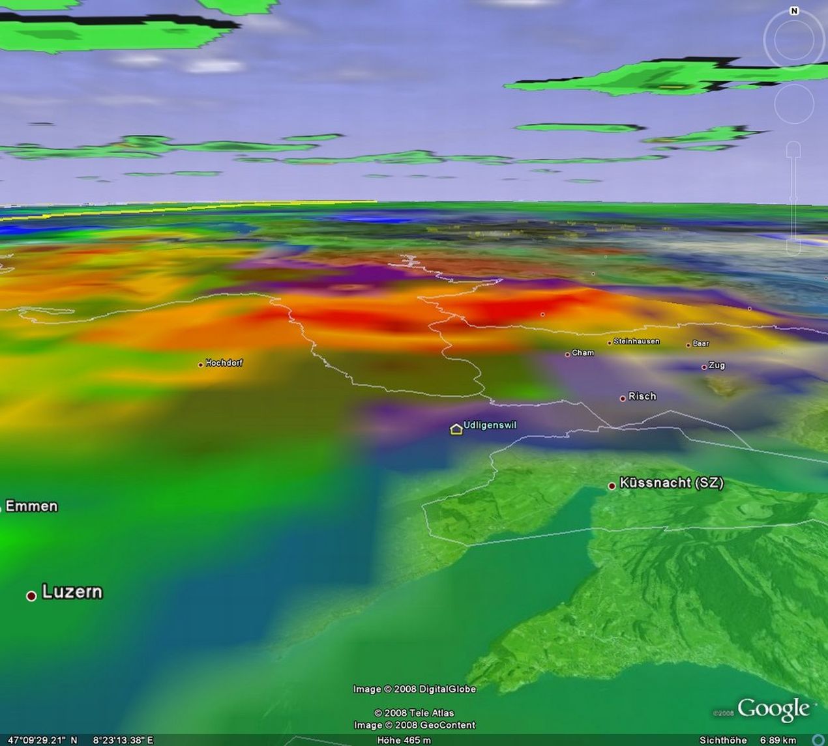Click the zoom-in end of zoom slider
828x746 pixels.
click(x=793, y=151)
